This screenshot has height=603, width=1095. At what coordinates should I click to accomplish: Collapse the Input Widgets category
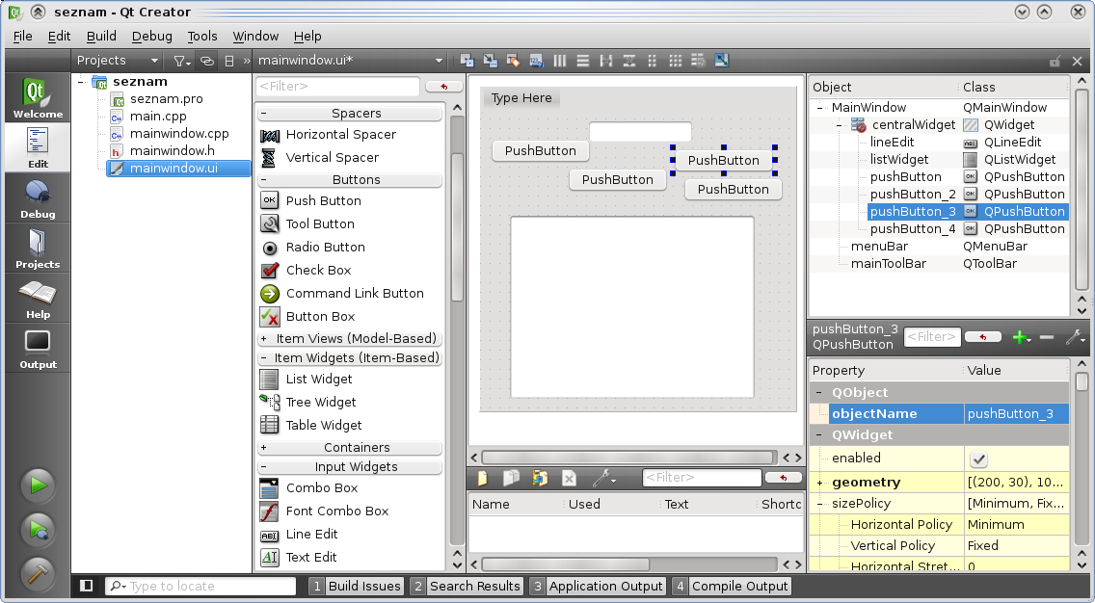point(263,467)
